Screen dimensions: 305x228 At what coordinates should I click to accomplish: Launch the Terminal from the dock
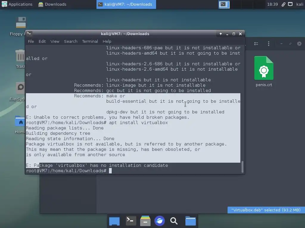pos(131,221)
